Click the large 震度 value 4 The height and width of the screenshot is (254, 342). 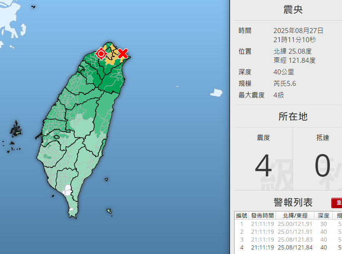click(x=264, y=166)
